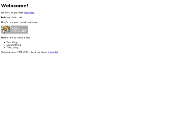The height and width of the screenshot is (131, 174).
Task: Select the First thing list item
Action: pyautogui.click(x=12, y=42)
